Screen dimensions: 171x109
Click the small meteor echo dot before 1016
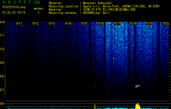tap(95, 86)
